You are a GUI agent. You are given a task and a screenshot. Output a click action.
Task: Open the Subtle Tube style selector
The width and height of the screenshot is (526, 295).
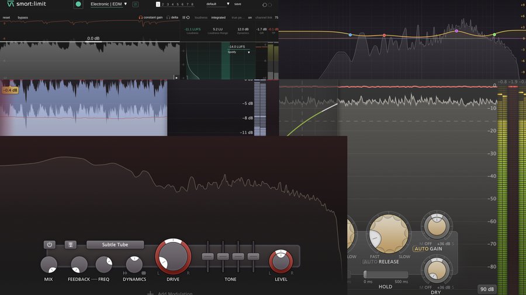115,244
